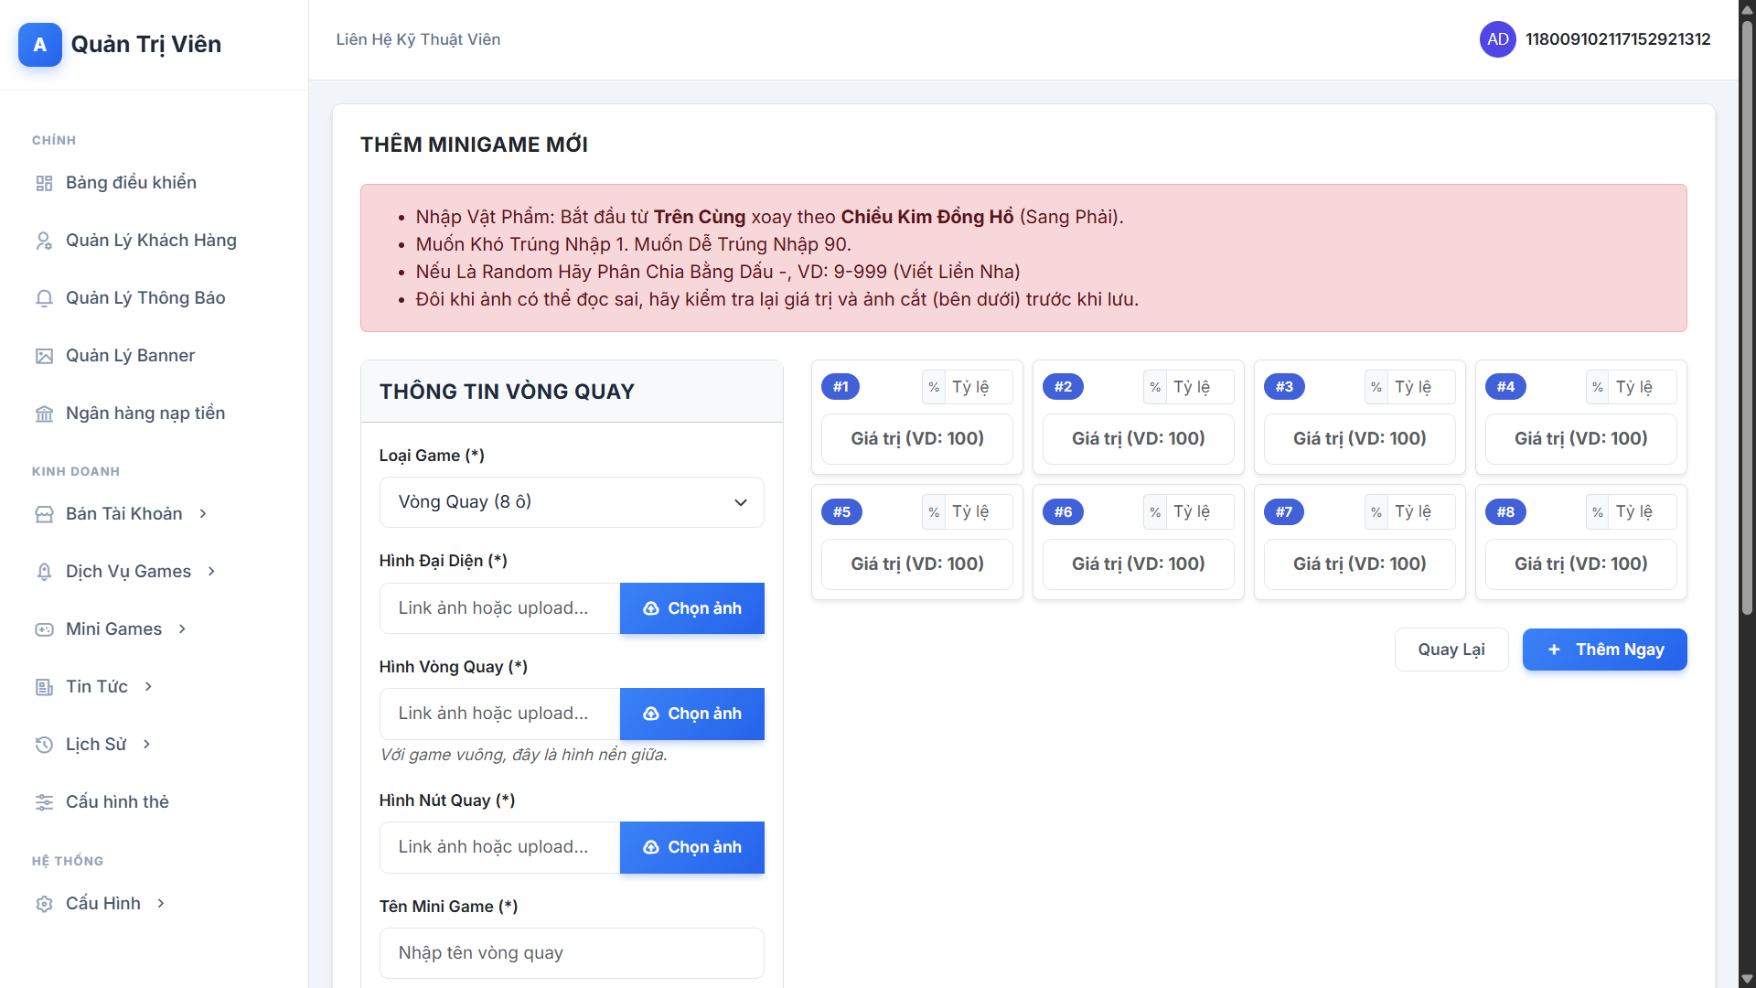
Task: Expand the Mini Games submenu
Action: [113, 629]
